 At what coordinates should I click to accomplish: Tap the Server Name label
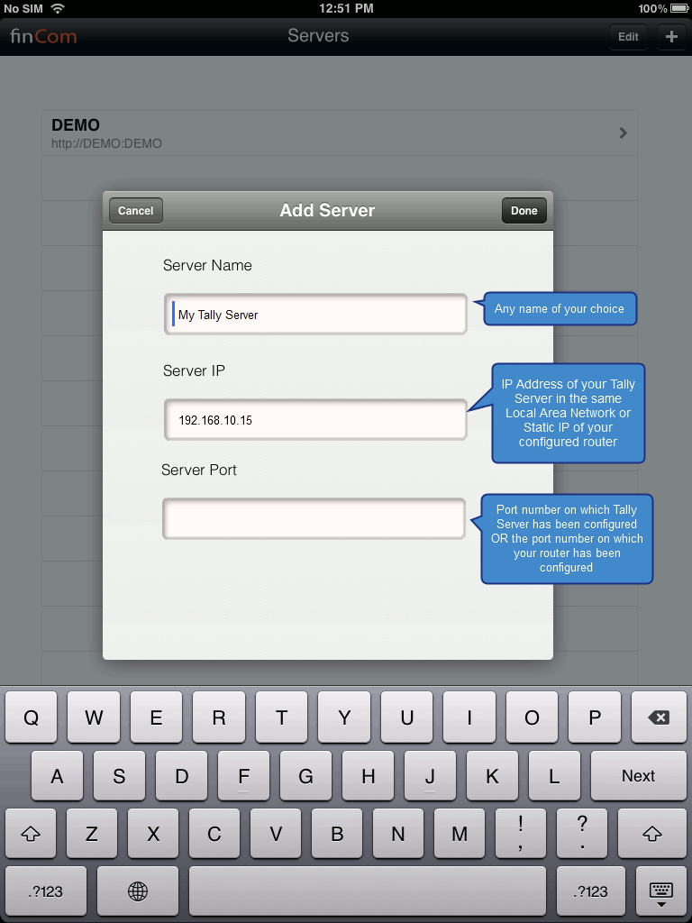point(207,266)
